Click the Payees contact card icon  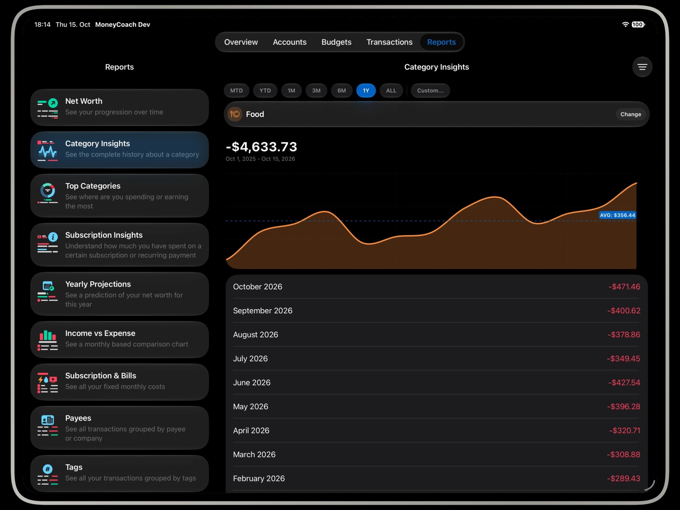click(48, 425)
